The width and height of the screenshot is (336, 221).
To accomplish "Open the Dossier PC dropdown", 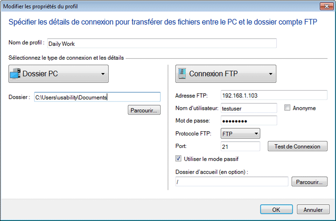I will [58, 74].
